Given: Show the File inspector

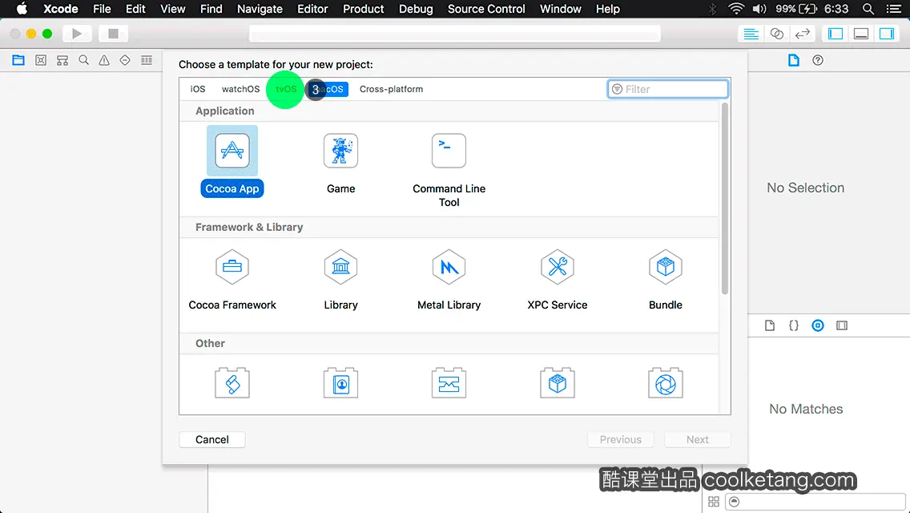Looking at the screenshot, I should pos(793,60).
